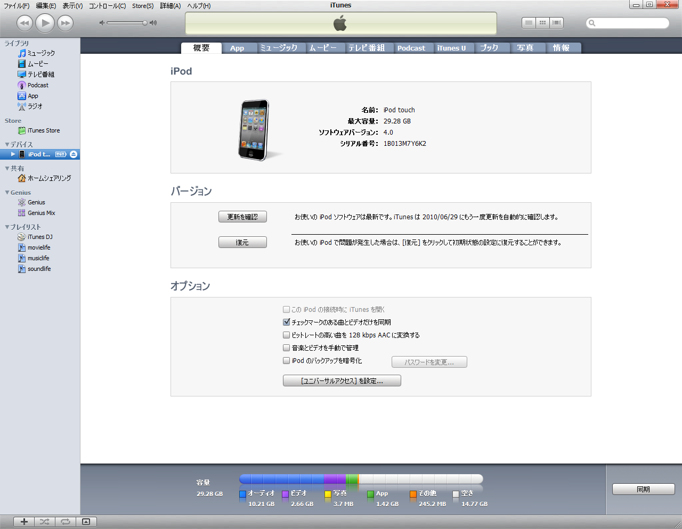Show artwork viewer button at bottom
Screen dimensions: 682x529
point(86,522)
